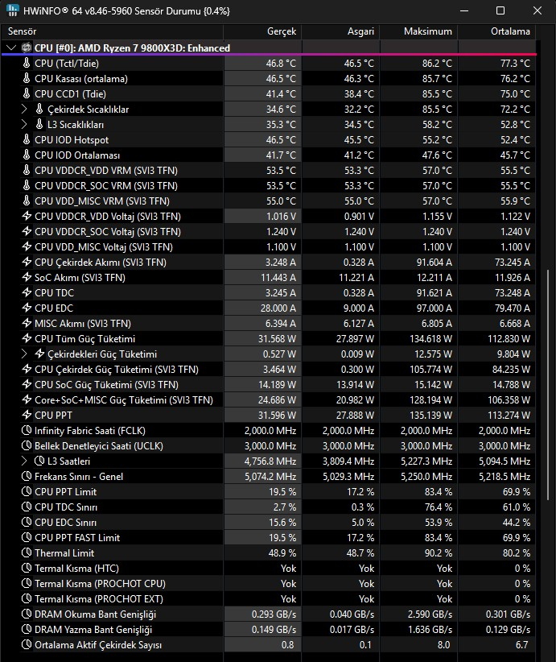The width and height of the screenshot is (556, 662).
Task: Click lightning icon of CPU EDC
Action: (x=27, y=308)
